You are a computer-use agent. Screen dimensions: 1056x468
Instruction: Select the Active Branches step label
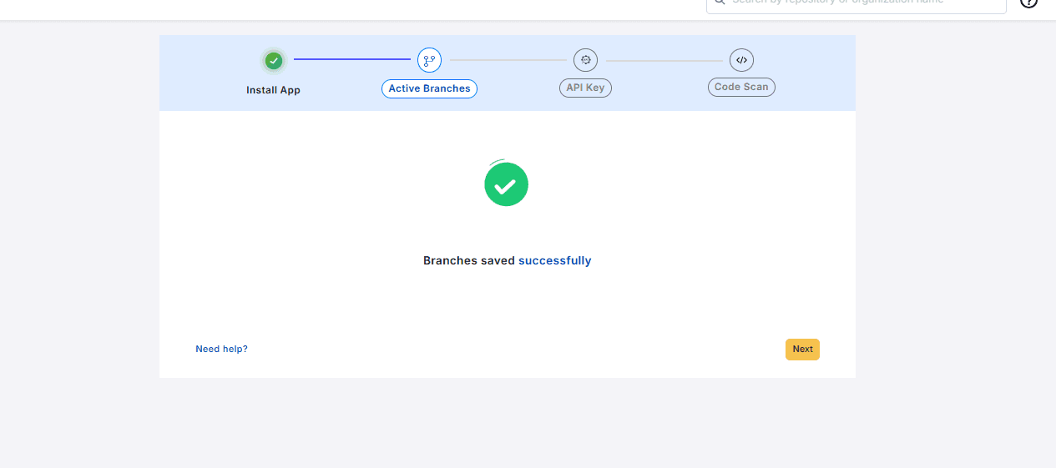coord(429,88)
